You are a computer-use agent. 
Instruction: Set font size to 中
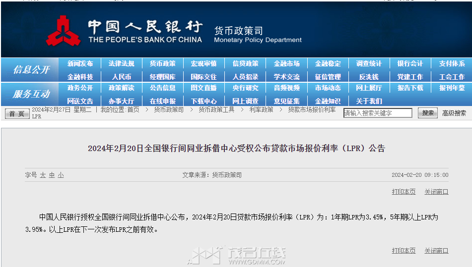point(52,175)
